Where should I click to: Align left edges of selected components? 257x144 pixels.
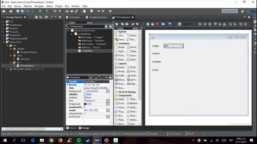tap(200, 24)
